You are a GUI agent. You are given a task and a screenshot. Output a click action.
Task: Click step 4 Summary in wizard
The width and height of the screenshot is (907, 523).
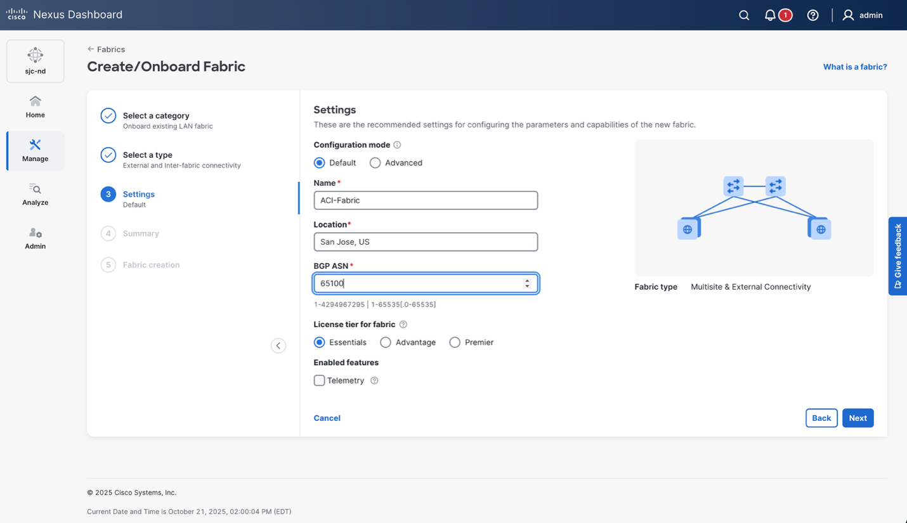[141, 233]
